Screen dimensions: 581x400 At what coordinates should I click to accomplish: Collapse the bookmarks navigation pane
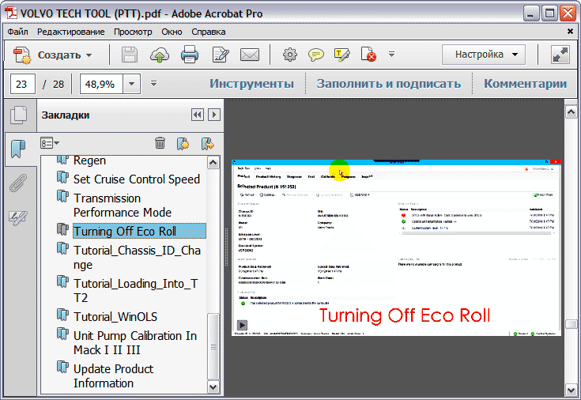click(x=197, y=115)
